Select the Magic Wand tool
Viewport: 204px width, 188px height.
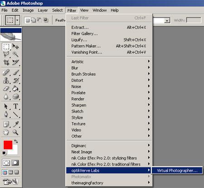[15, 54]
